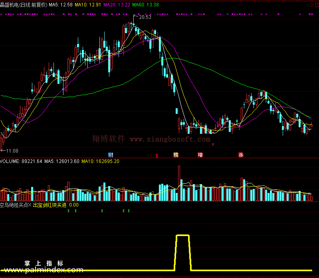
Task: Click the isolated cyan gap-down candle
Action: [x=176, y=111]
